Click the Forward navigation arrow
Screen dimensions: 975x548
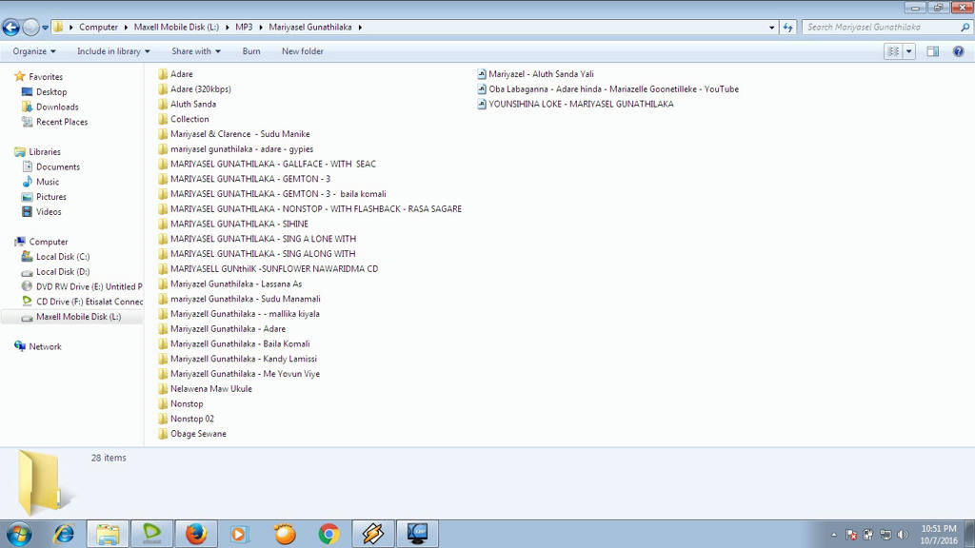30,28
